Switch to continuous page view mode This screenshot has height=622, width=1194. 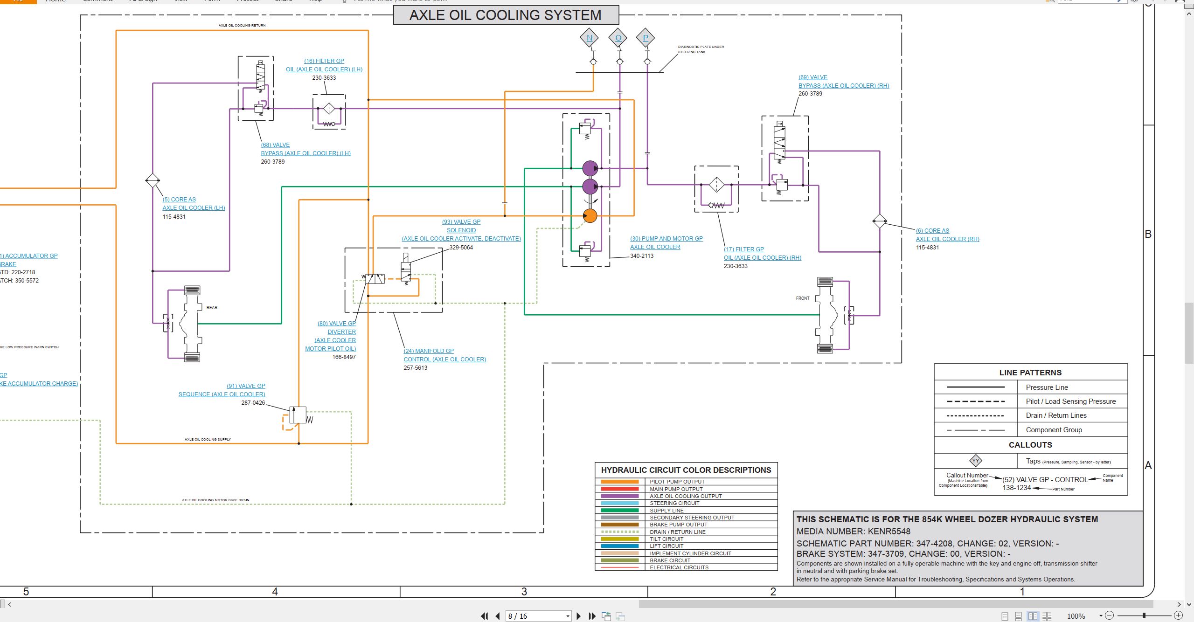click(x=1018, y=616)
